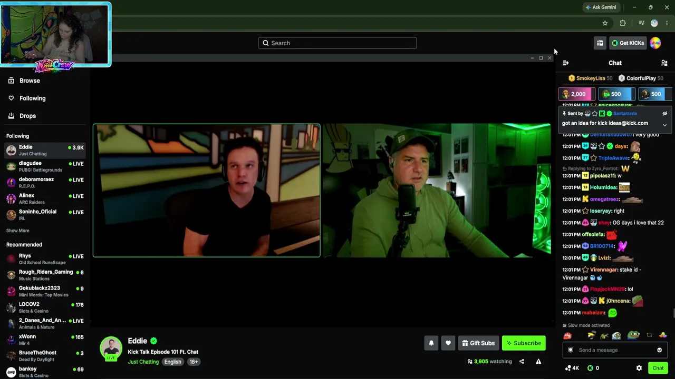Click the TripleAwave username in chat
The height and width of the screenshot is (379, 675).
pyautogui.click(x=613, y=158)
